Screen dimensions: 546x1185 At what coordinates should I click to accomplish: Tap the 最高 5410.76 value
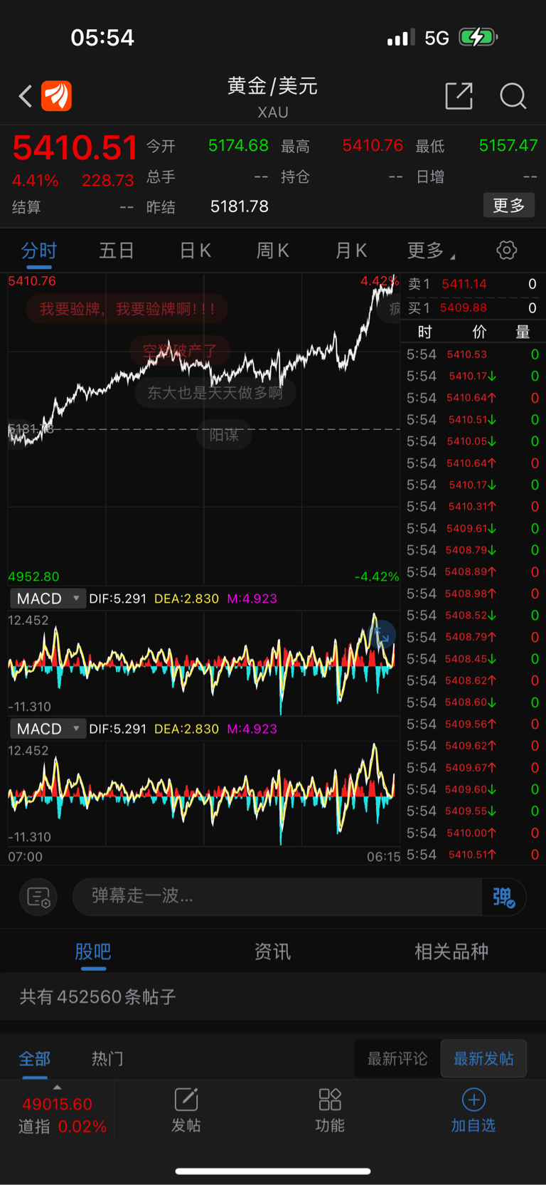373,146
